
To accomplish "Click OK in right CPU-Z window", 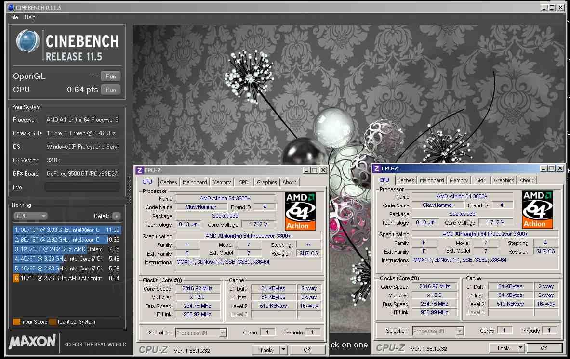I will pyautogui.click(x=544, y=348).
